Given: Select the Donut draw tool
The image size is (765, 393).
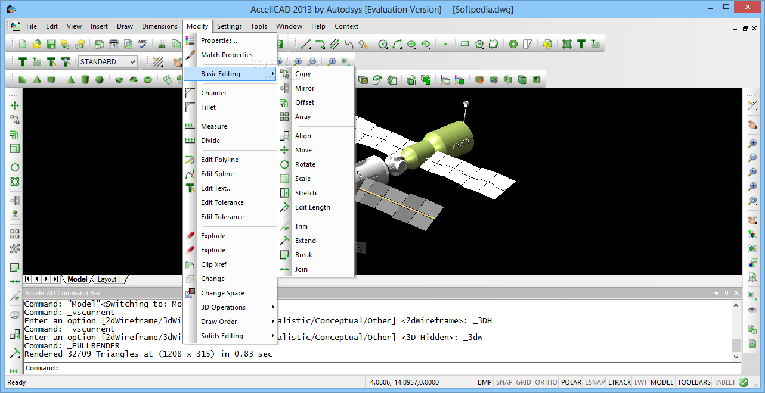Looking at the screenshot, I should tap(513, 44).
